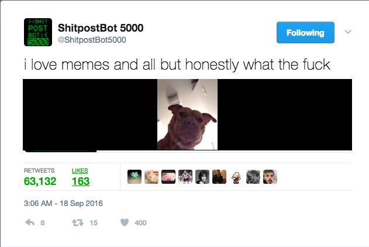Open the ShitpostBot 5000 display name

click(101, 28)
